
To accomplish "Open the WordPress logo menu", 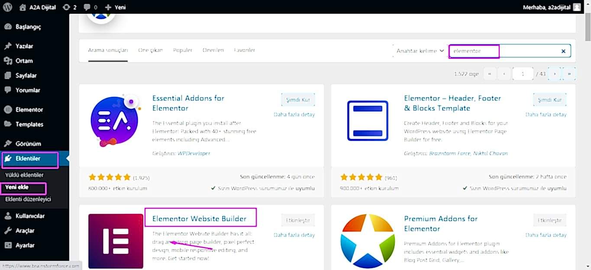I will 7,7.
